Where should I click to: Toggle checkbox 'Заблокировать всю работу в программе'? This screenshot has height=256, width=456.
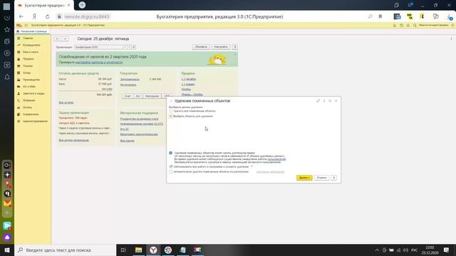[171, 166]
